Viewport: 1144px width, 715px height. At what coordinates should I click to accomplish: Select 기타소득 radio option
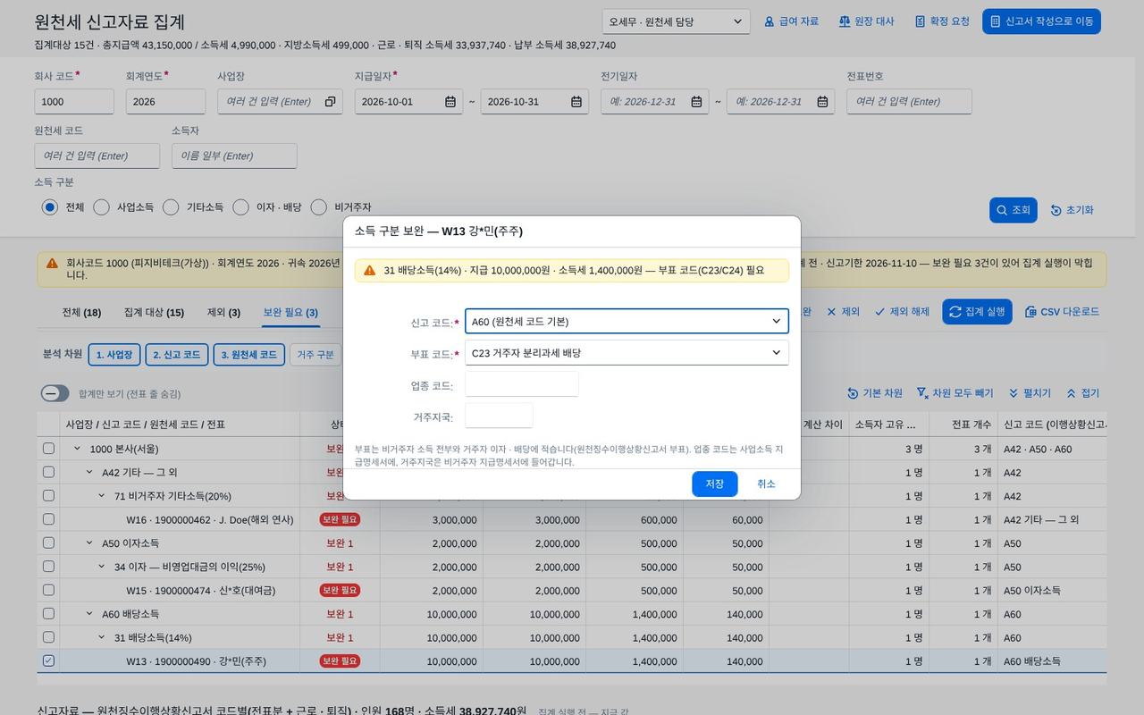coord(171,207)
